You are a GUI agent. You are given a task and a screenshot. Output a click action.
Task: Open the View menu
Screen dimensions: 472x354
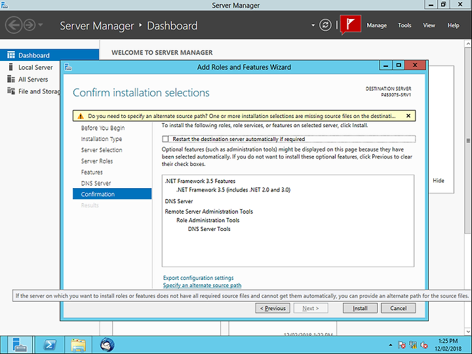(x=429, y=26)
